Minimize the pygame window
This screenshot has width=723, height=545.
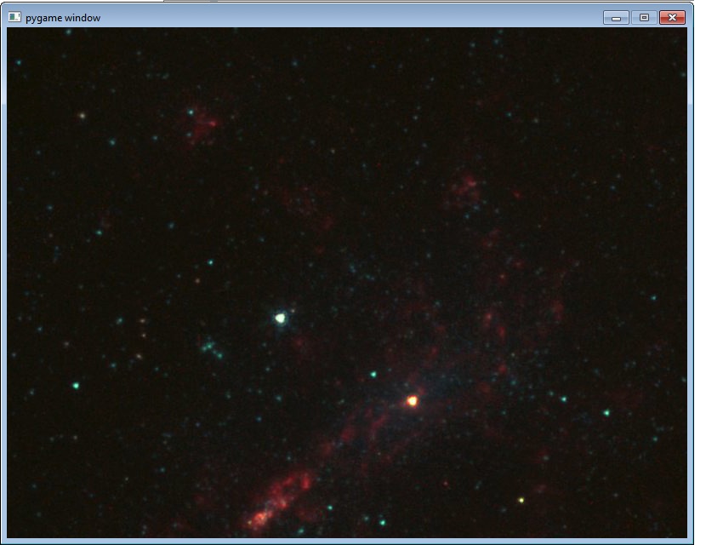pyautogui.click(x=616, y=18)
